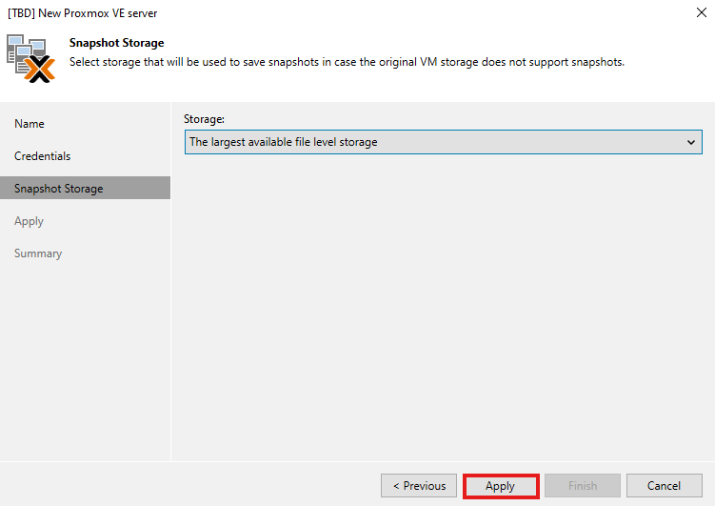715x506 pixels.
Task: Cancel the server wizard
Action: coord(665,486)
